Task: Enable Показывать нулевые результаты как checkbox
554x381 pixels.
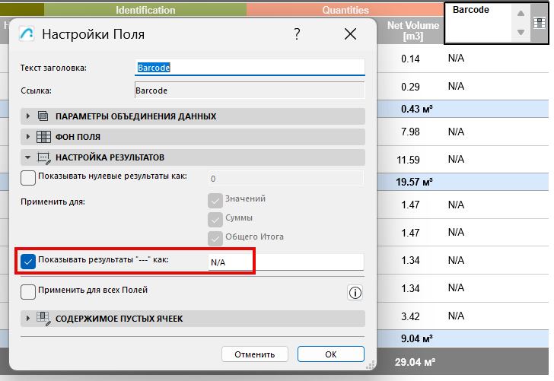Action: pyautogui.click(x=28, y=178)
